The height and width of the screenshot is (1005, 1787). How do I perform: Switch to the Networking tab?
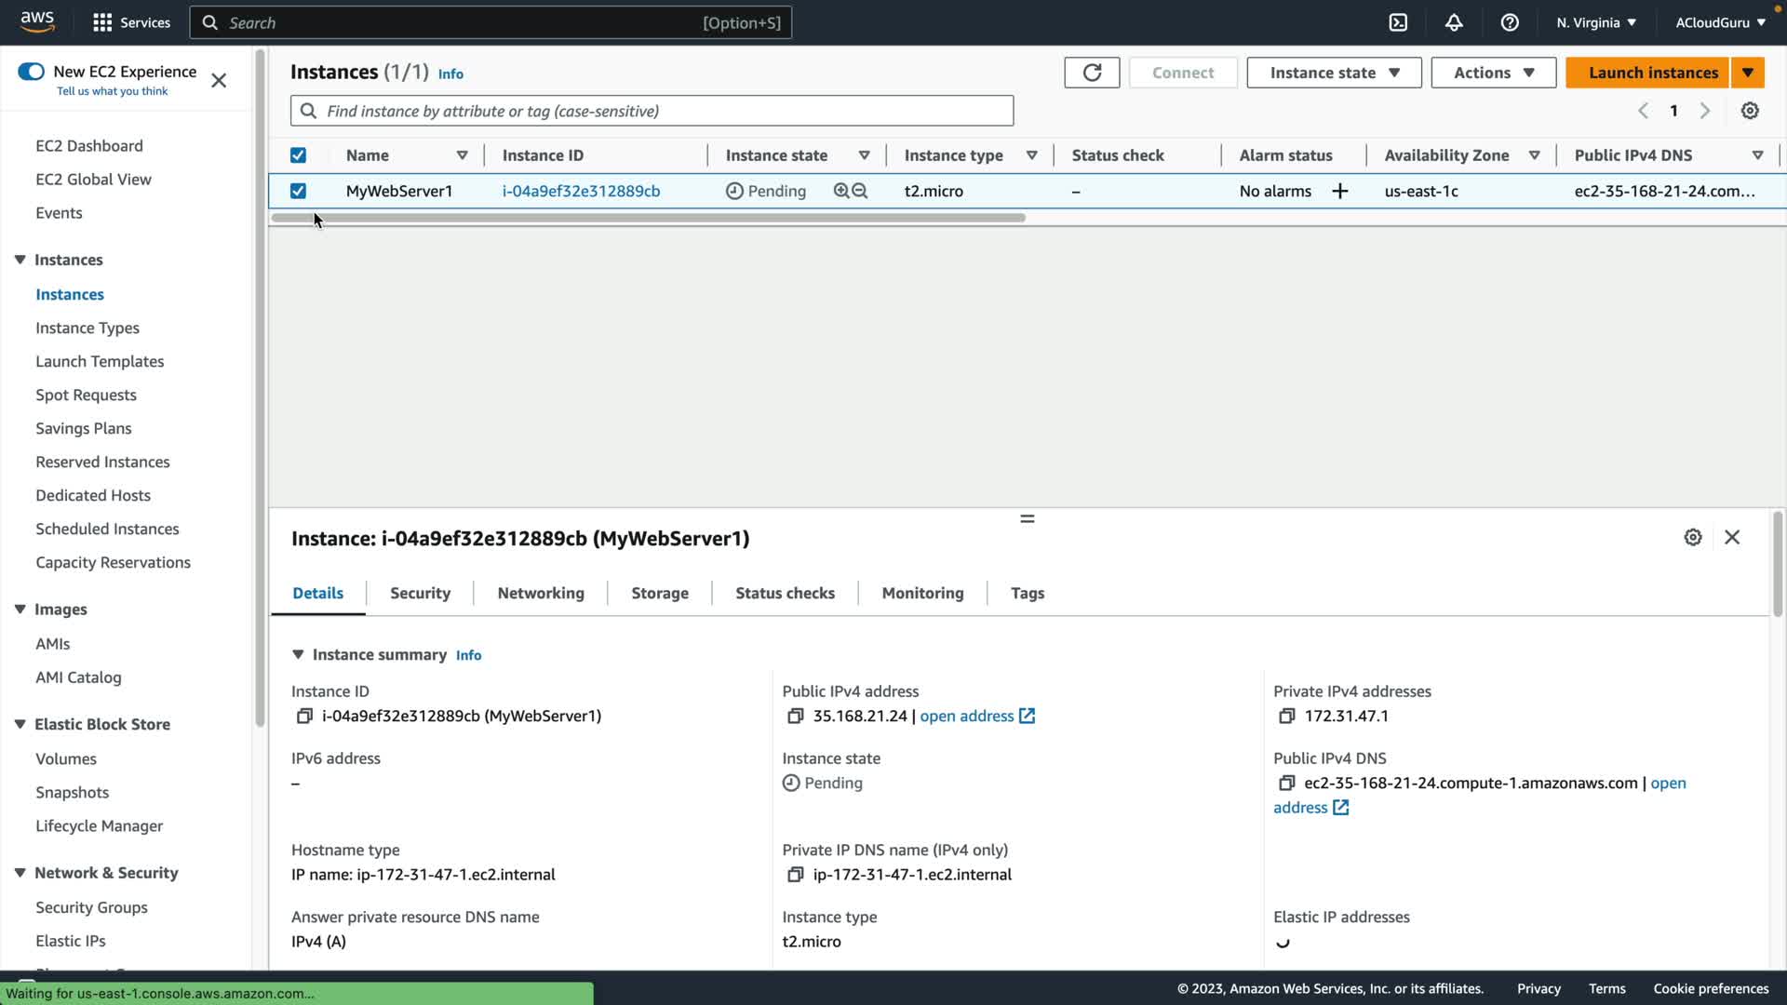[x=541, y=593]
